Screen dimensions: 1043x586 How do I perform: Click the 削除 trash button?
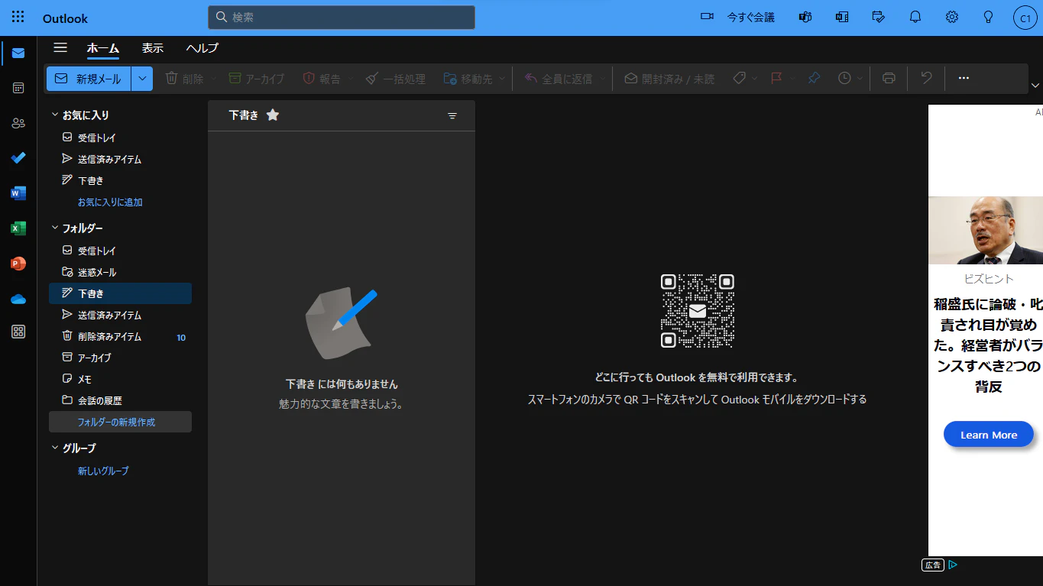tap(184, 79)
